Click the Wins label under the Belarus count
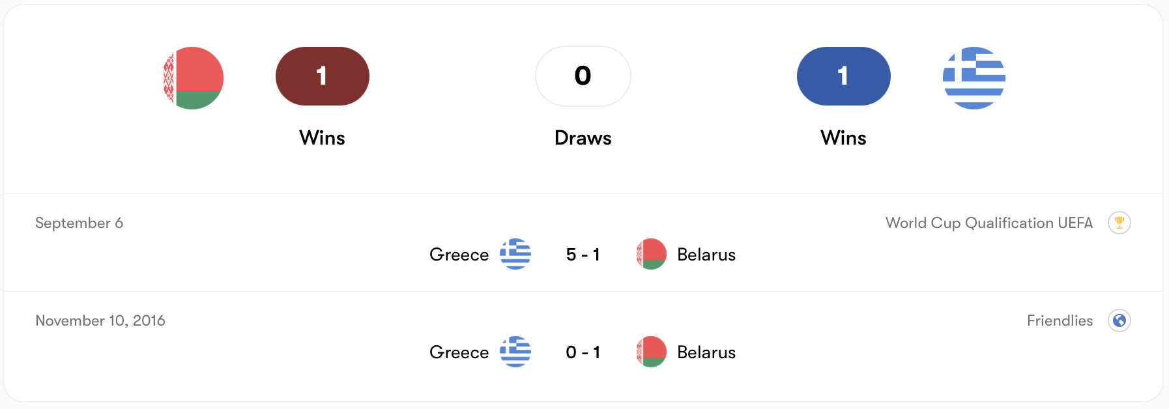 tap(322, 137)
